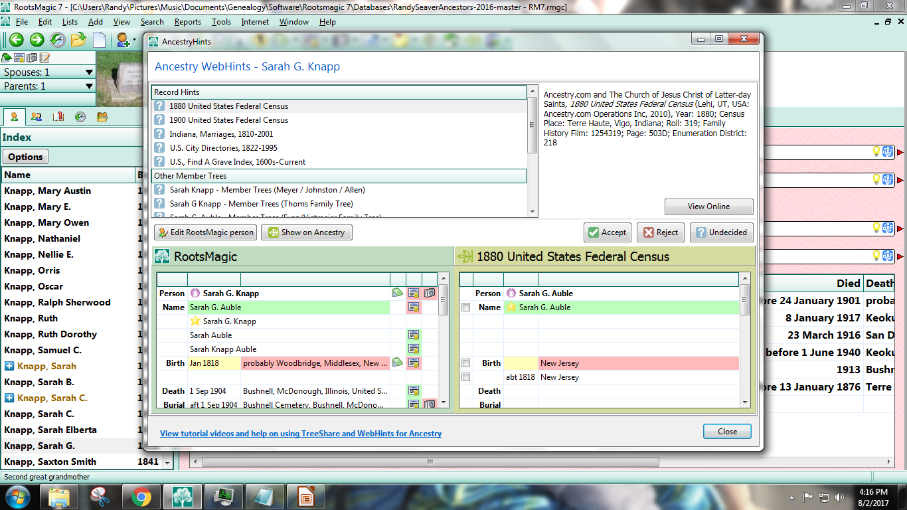The width and height of the screenshot is (907, 510).
Task: Open tutorial videos and help link
Action: coord(301,434)
